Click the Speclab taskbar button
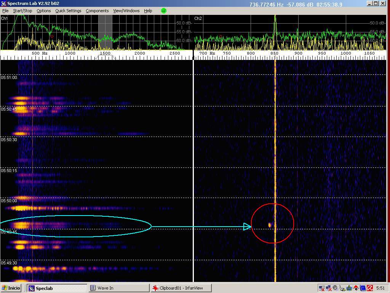The height and width of the screenshot is (293, 390). [57, 288]
